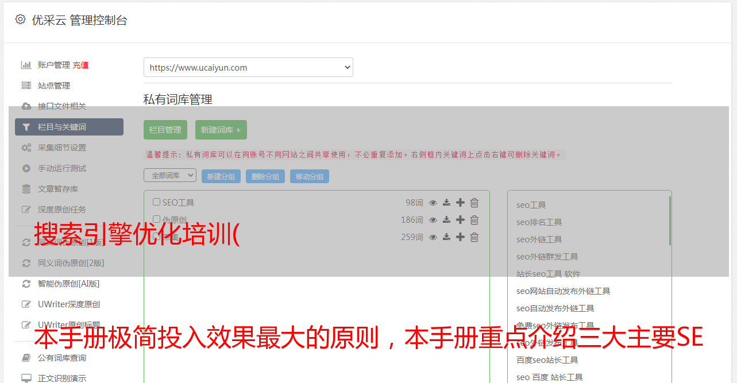737x383 pixels.
Task: Click the plus icon in SEO工具 row
Action: pyautogui.click(x=460, y=203)
